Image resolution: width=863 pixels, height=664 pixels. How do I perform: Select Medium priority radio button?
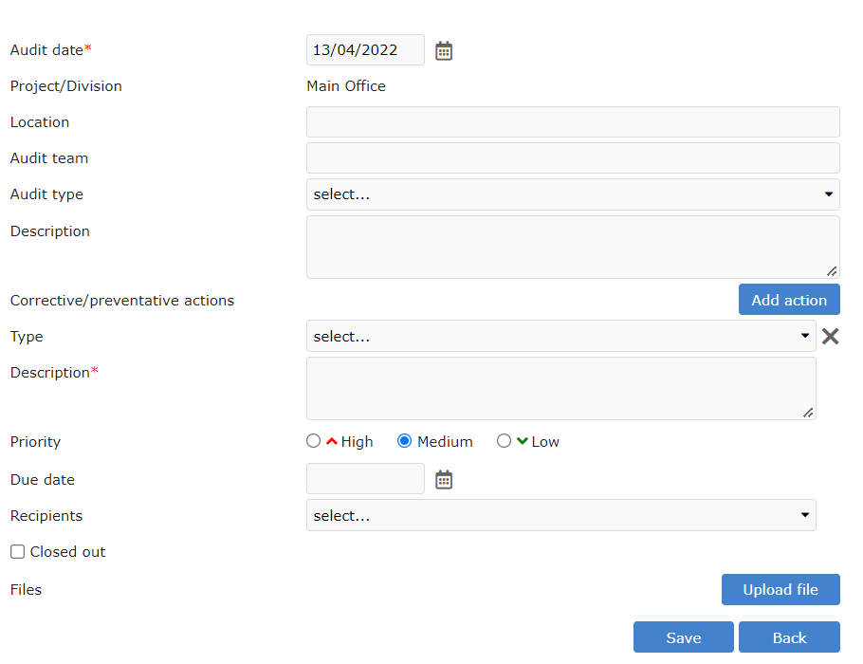405,441
